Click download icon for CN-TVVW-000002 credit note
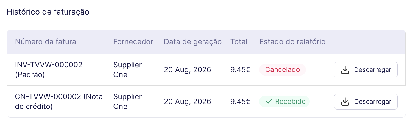The height and width of the screenshot is (123, 413). (345, 102)
